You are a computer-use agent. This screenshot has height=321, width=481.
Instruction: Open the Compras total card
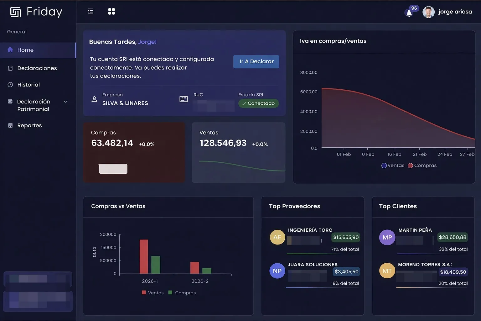click(x=134, y=152)
